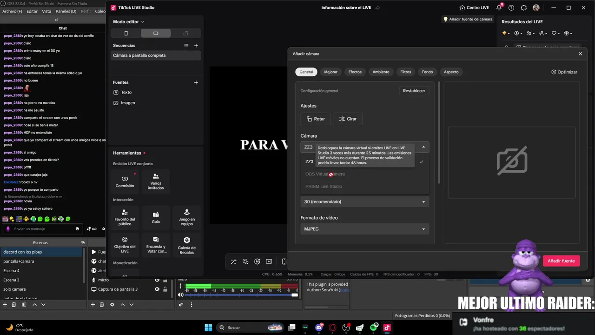The width and height of the screenshot is (595, 335).
Task: Expand the Modo editor dropdown
Action: click(x=128, y=22)
